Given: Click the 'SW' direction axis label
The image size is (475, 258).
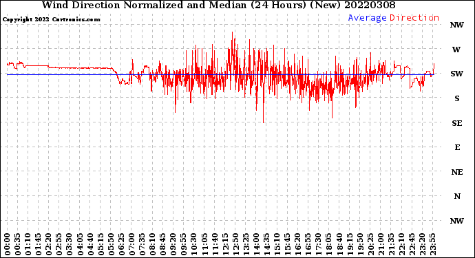Looking at the screenshot, I should [456, 74].
